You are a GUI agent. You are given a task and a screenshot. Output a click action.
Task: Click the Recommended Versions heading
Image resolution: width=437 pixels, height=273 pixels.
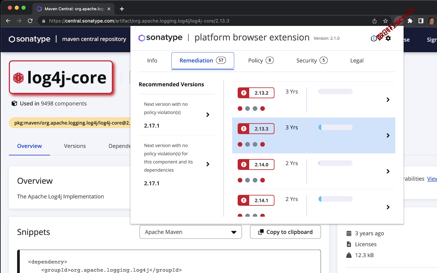171,84
